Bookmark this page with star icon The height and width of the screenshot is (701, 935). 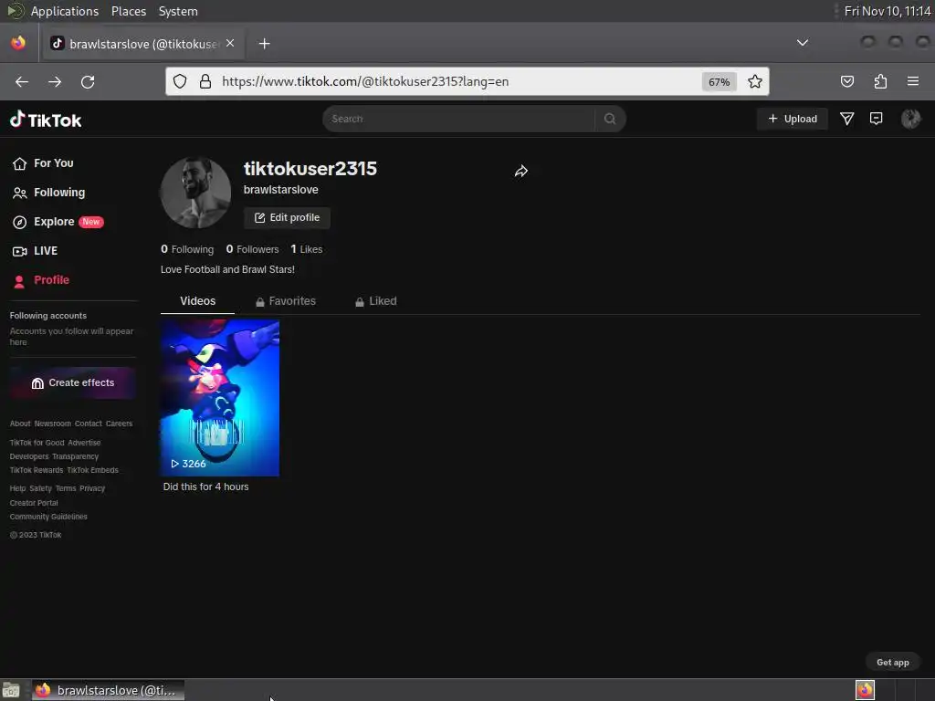coord(755,81)
